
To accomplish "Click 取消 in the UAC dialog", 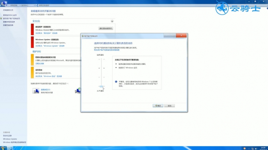I will click(x=170, y=106).
